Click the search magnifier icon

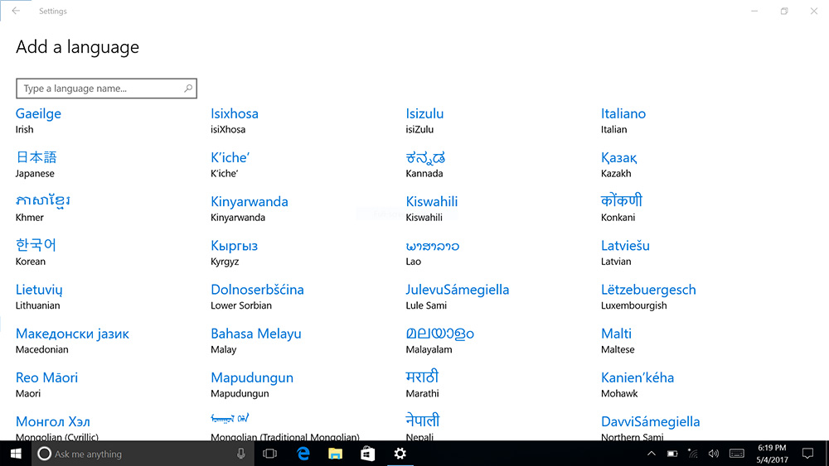pos(189,89)
